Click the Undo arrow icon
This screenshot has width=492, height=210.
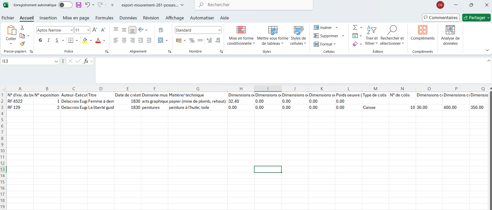(x=87, y=5)
